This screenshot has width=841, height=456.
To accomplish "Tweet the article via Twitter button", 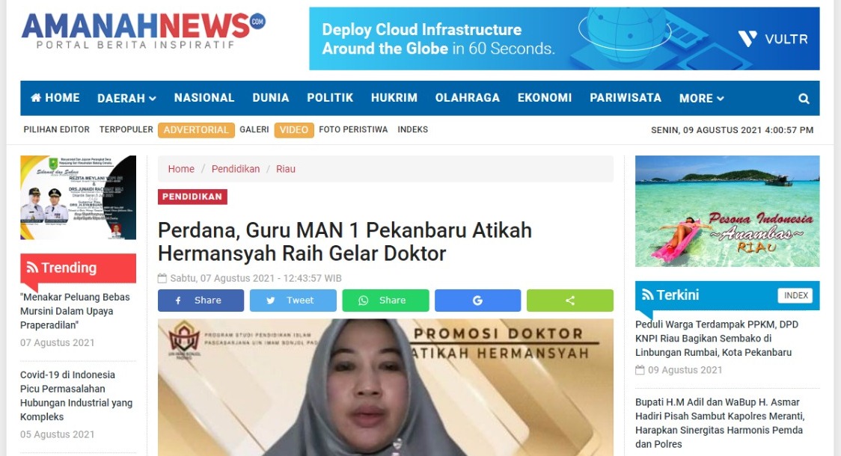I will 293,301.
